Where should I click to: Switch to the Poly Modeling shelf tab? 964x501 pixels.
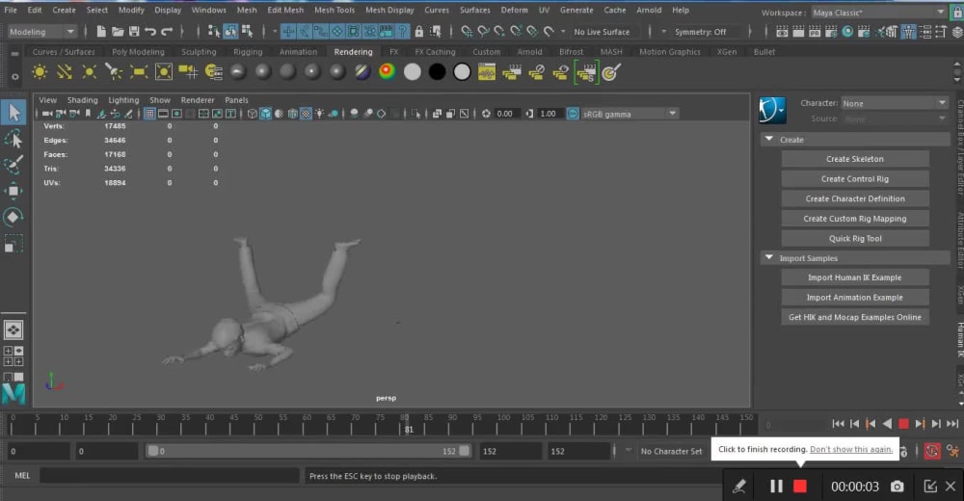click(x=138, y=52)
